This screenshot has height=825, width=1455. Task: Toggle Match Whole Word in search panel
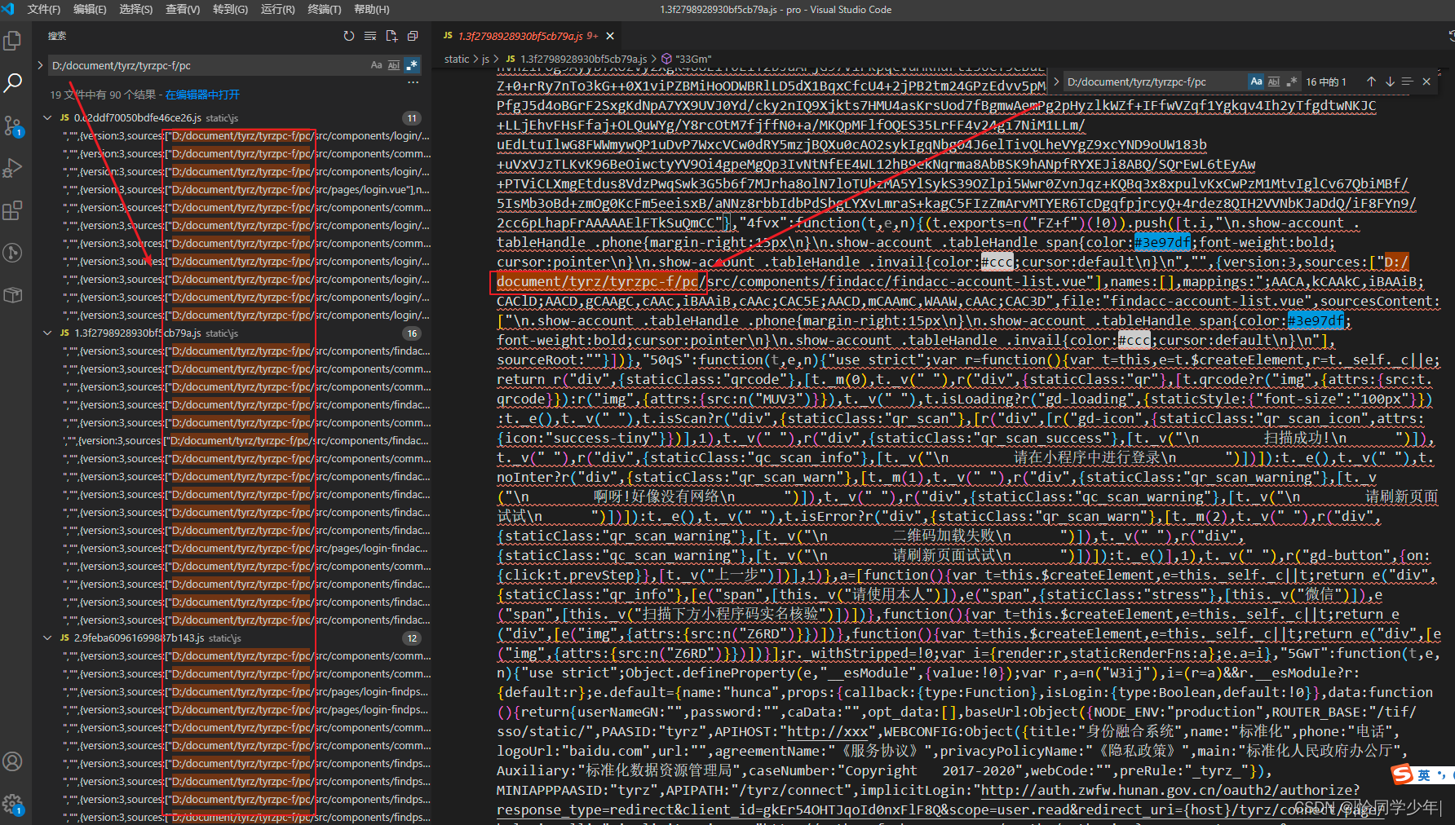point(394,65)
